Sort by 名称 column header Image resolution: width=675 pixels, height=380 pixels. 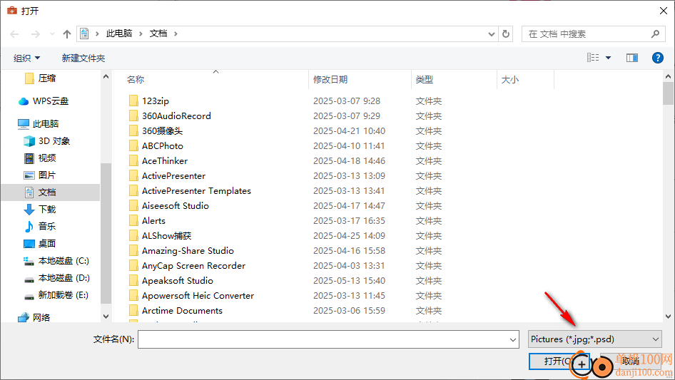click(x=136, y=80)
